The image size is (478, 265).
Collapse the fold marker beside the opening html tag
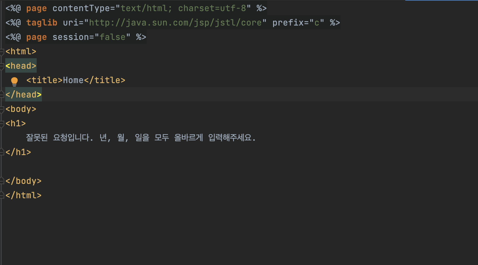click(2, 52)
